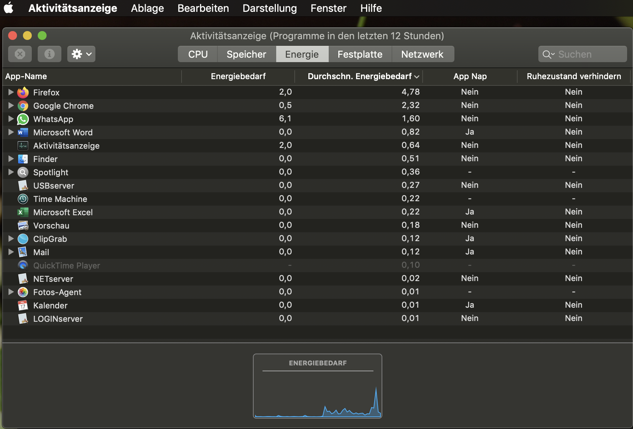Viewport: 633px width, 429px height.
Task: Click Microsoft Word App Nap Ja
Action: [x=470, y=132]
